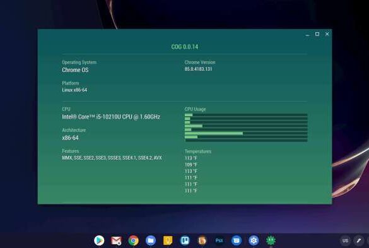Viewport: 369px width, 248px height.
Task: Open the brown notebook app icon
Action: 202,240
